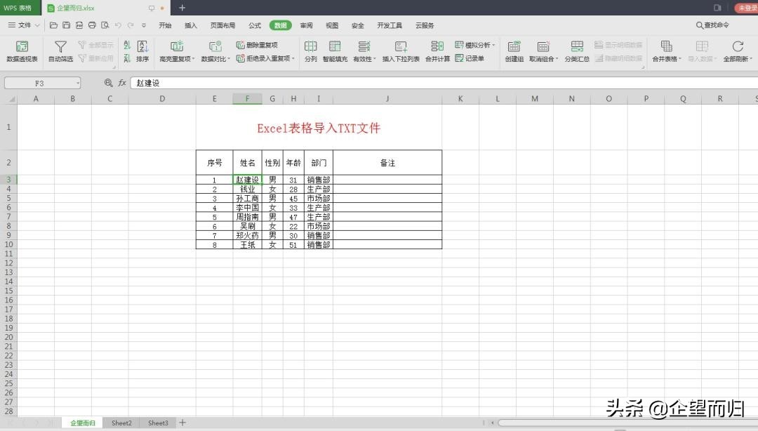Switch to the 页面布局 tab
The image size is (758, 431).
coord(222,25)
